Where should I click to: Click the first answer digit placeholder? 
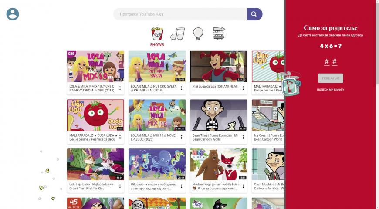[x=327, y=62]
